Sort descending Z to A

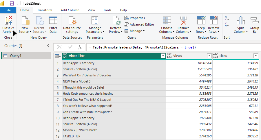pyautogui.click(x=227, y=24)
